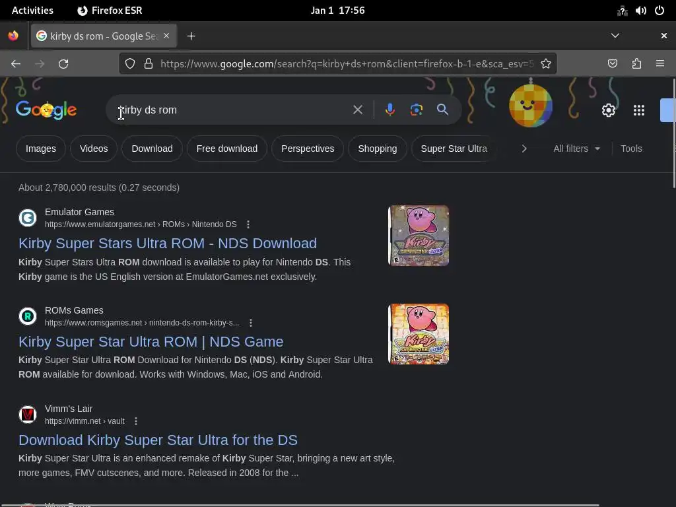The width and height of the screenshot is (676, 507).
Task: Open more options for Vimm's Lair result
Action: click(x=136, y=421)
